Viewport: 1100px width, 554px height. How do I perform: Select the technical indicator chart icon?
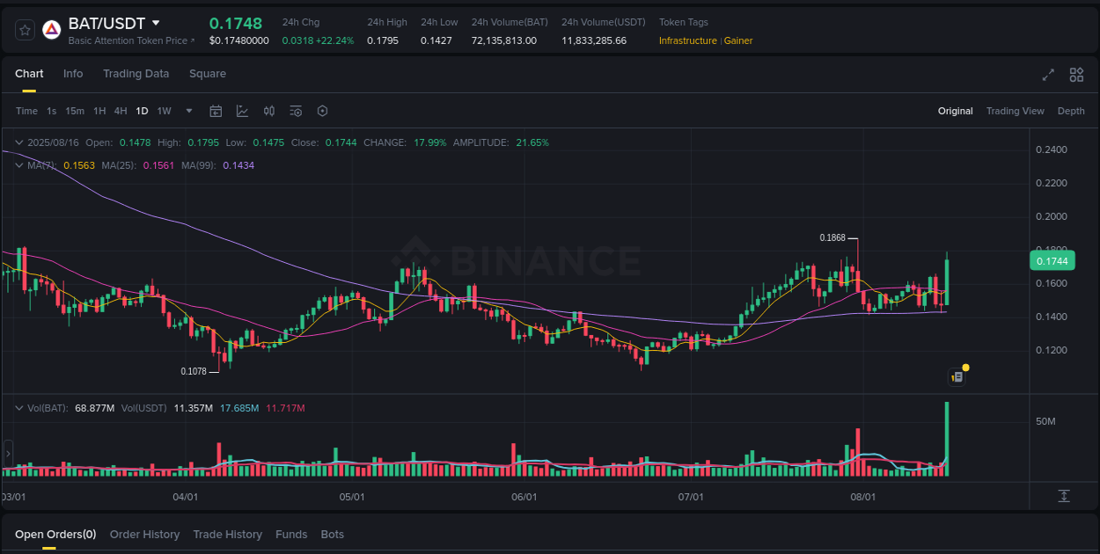[241, 111]
